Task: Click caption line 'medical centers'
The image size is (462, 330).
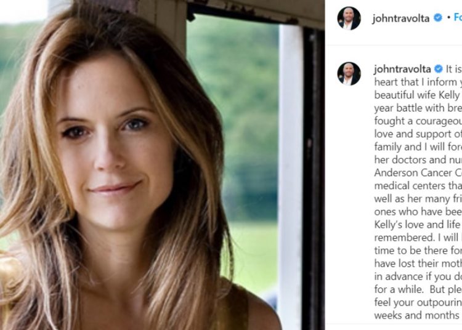Action: point(418,186)
